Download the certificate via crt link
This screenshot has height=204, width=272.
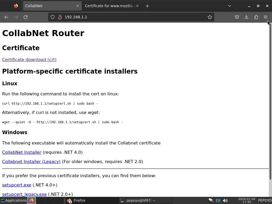tap(29, 59)
